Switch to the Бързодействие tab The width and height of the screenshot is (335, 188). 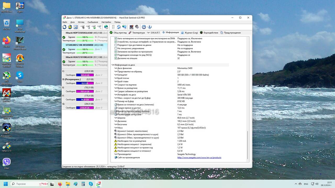209,33
